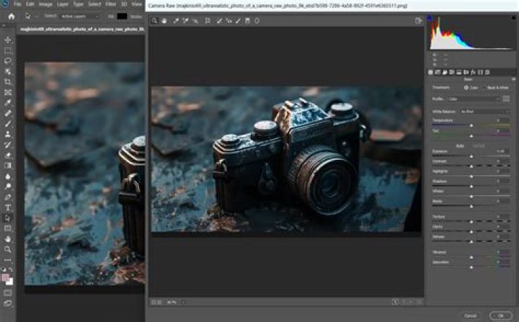Click the Cancel button

(x=470, y=315)
